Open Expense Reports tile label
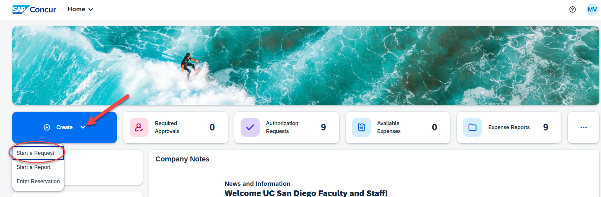Viewport: 601px width, 197px height. coord(509,127)
